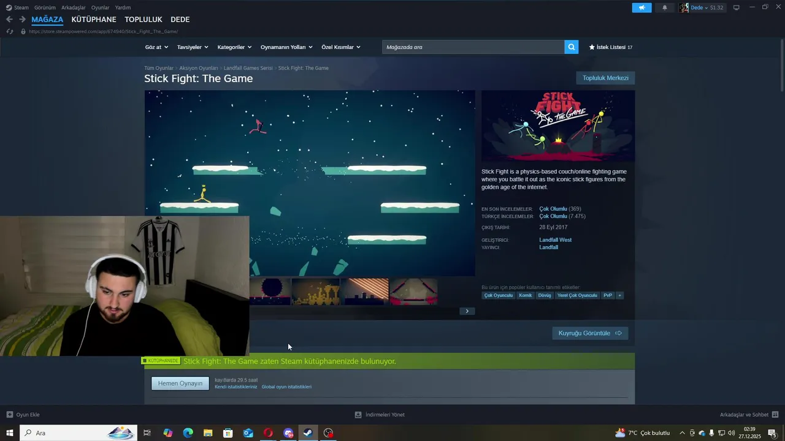The image size is (785, 441).
Task: Open the DEDE profile tab
Action: coord(180,20)
